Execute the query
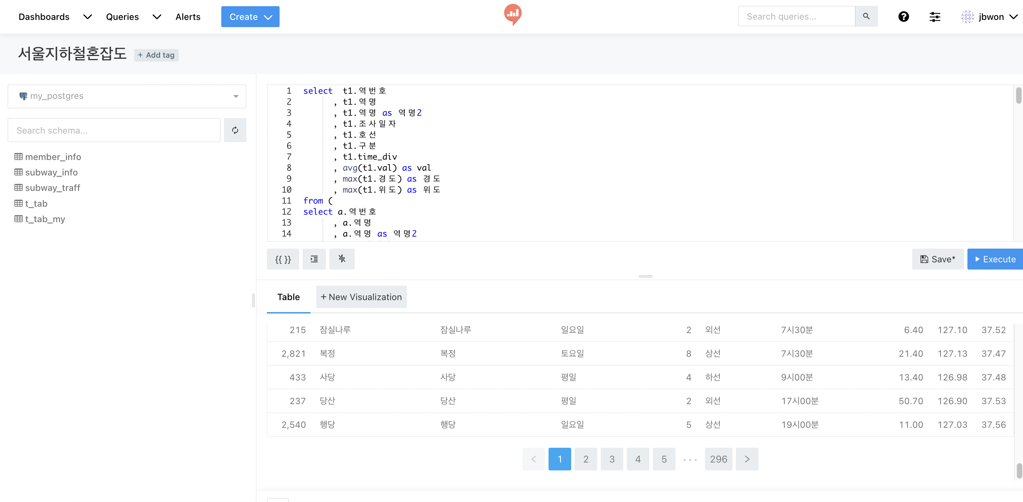 (x=995, y=259)
